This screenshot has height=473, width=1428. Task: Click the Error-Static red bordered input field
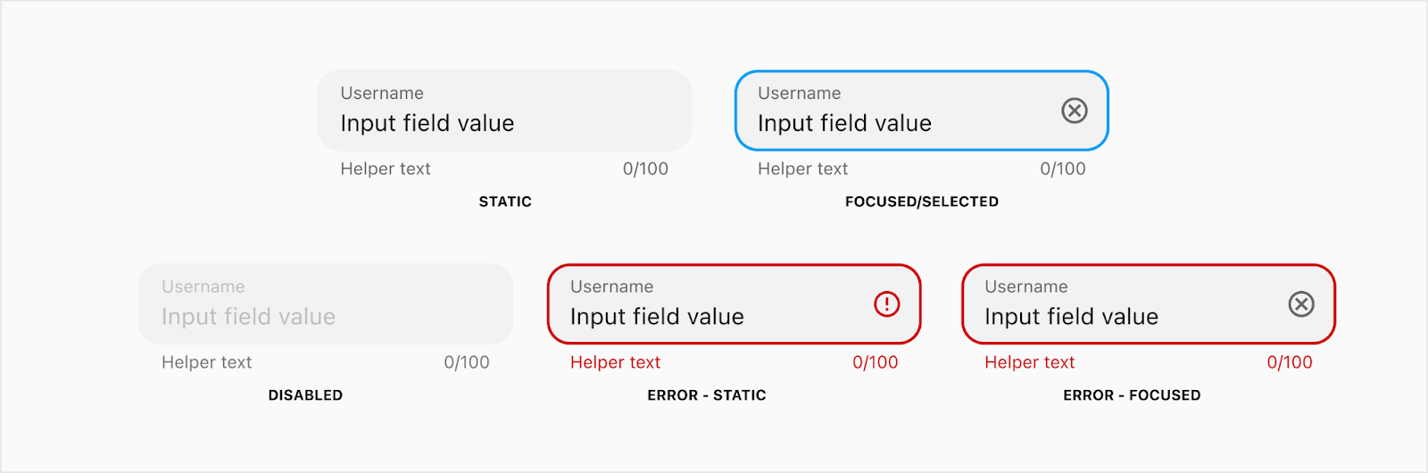[x=734, y=304]
